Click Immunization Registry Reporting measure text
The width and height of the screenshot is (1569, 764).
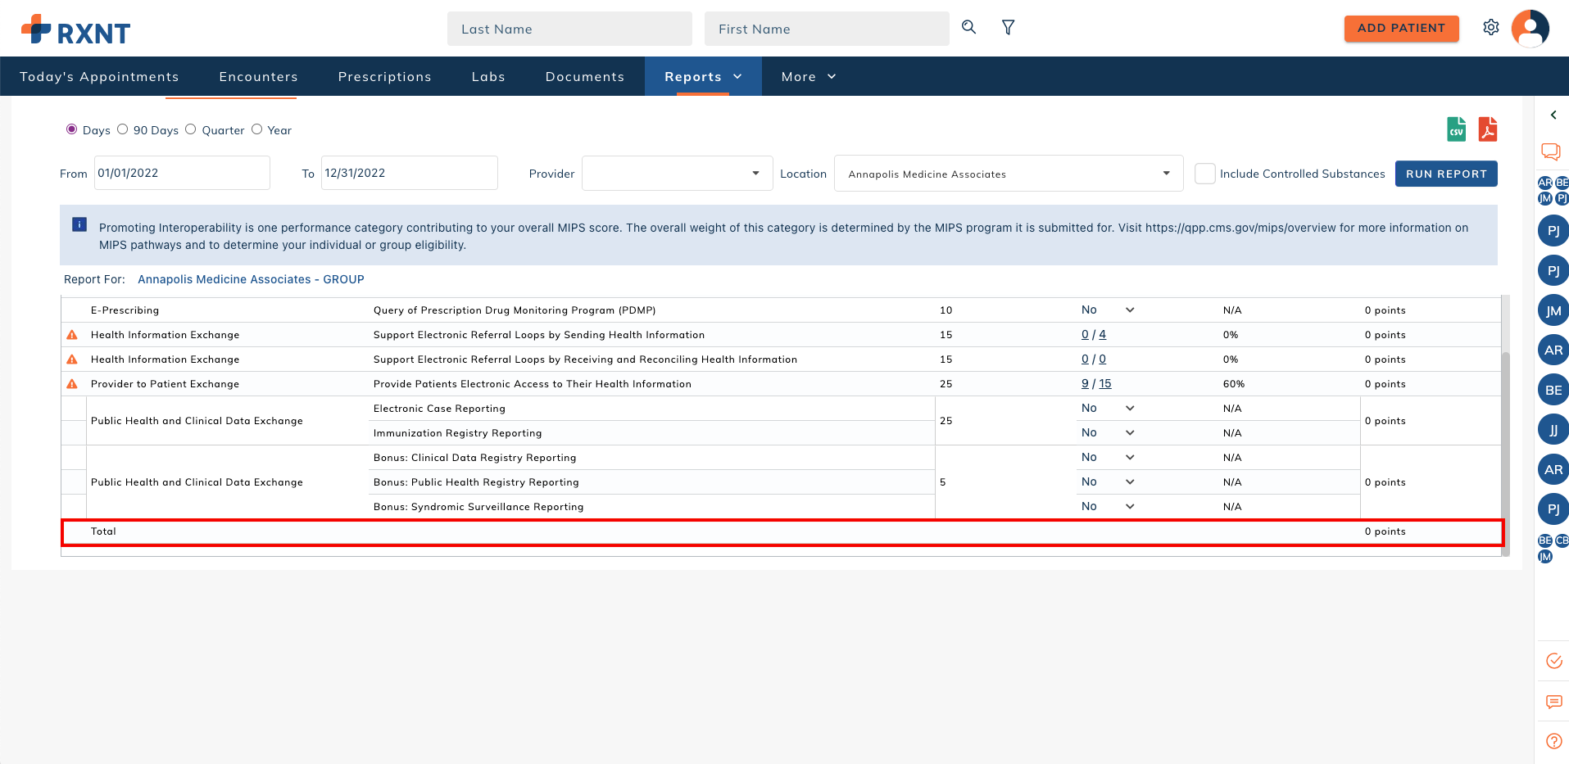pyautogui.click(x=457, y=433)
